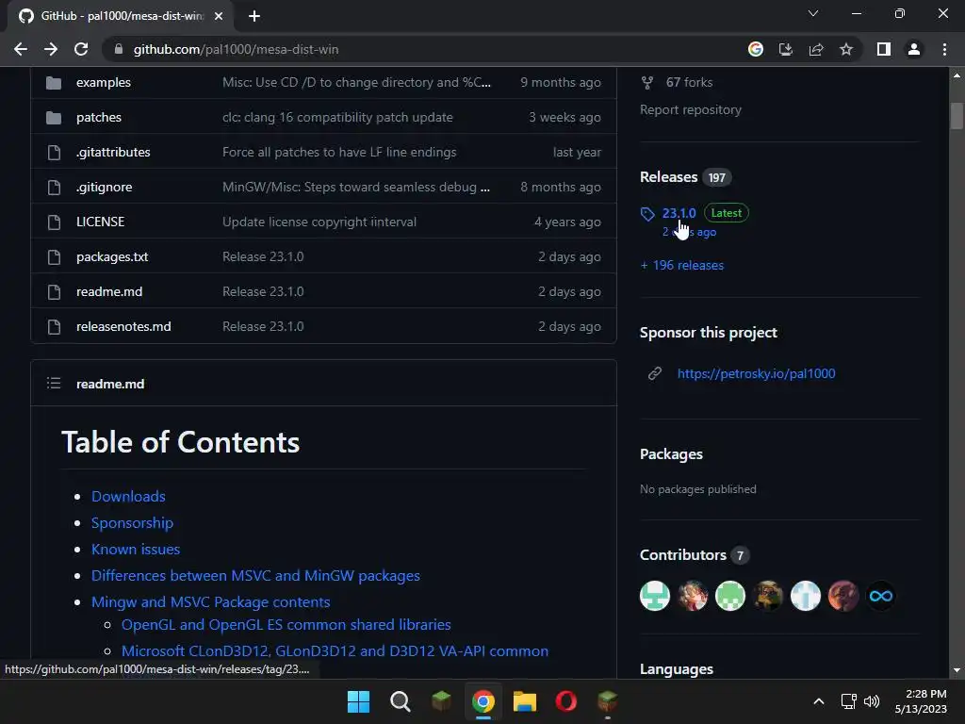Click the fork icon next to 67 forks

(x=647, y=83)
